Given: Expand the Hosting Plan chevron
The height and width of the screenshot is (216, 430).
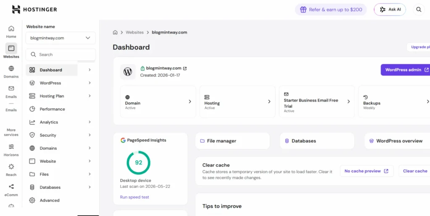Looking at the screenshot, I should click(90, 96).
